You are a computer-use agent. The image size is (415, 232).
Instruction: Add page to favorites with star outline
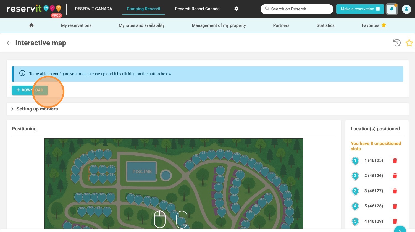click(409, 43)
